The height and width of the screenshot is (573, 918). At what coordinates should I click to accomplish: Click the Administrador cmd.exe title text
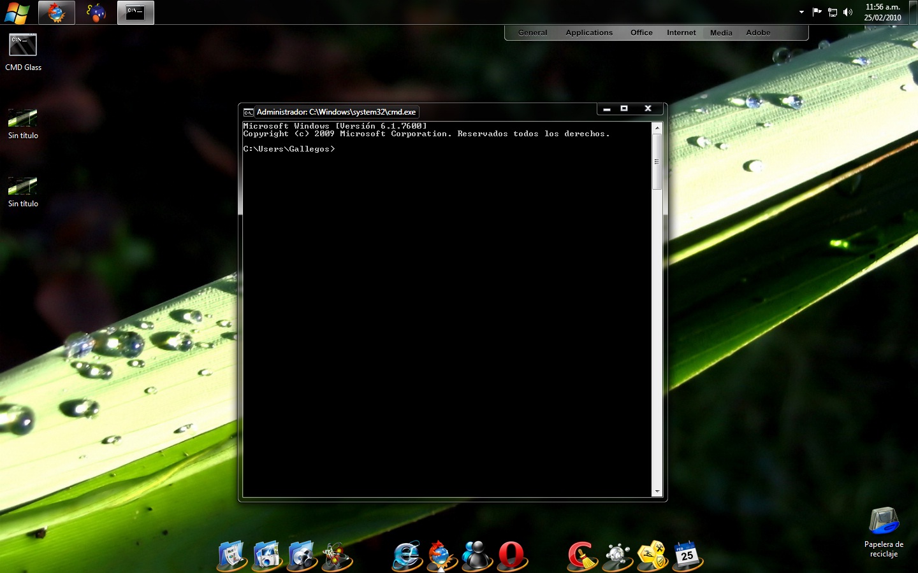click(336, 112)
